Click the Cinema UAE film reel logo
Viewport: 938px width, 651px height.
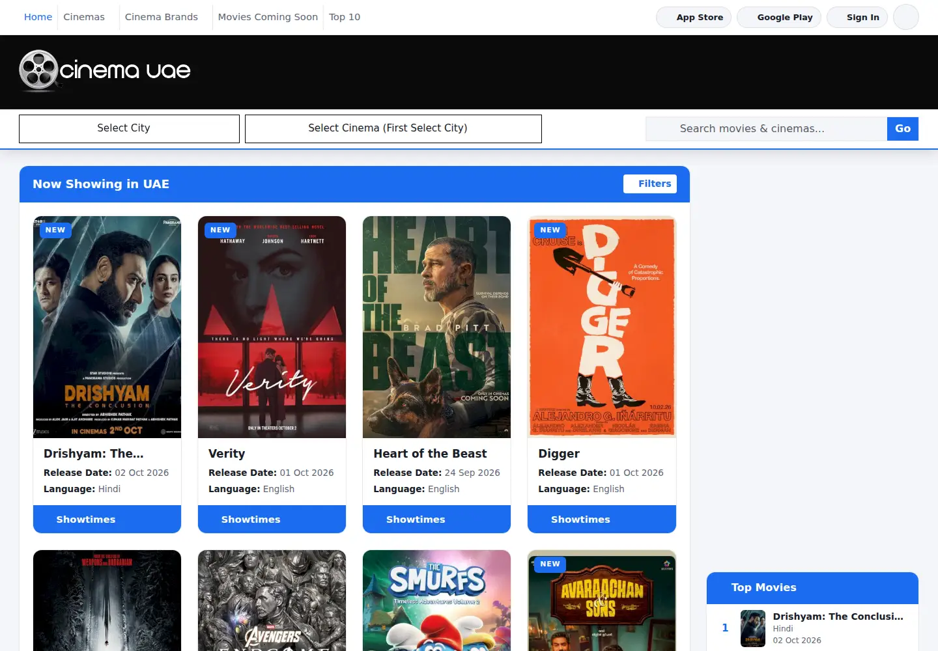pos(105,70)
